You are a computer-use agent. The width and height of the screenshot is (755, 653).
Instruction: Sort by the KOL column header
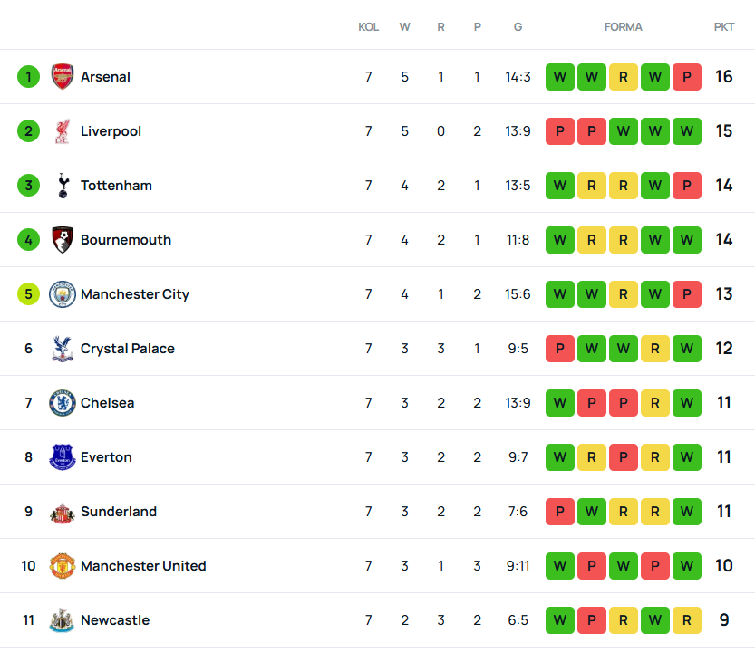pos(368,27)
